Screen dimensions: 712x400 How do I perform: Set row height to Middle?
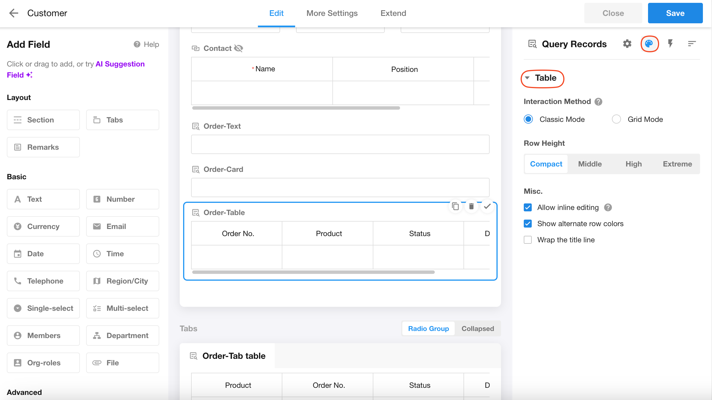click(x=590, y=164)
